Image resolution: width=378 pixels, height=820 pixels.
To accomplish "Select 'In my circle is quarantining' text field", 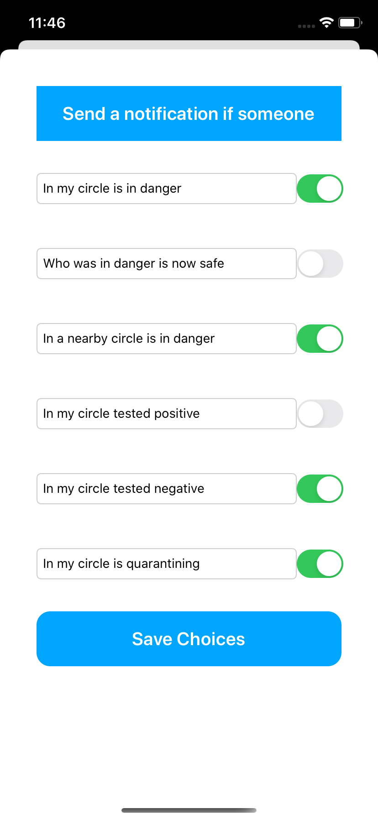I will [167, 564].
